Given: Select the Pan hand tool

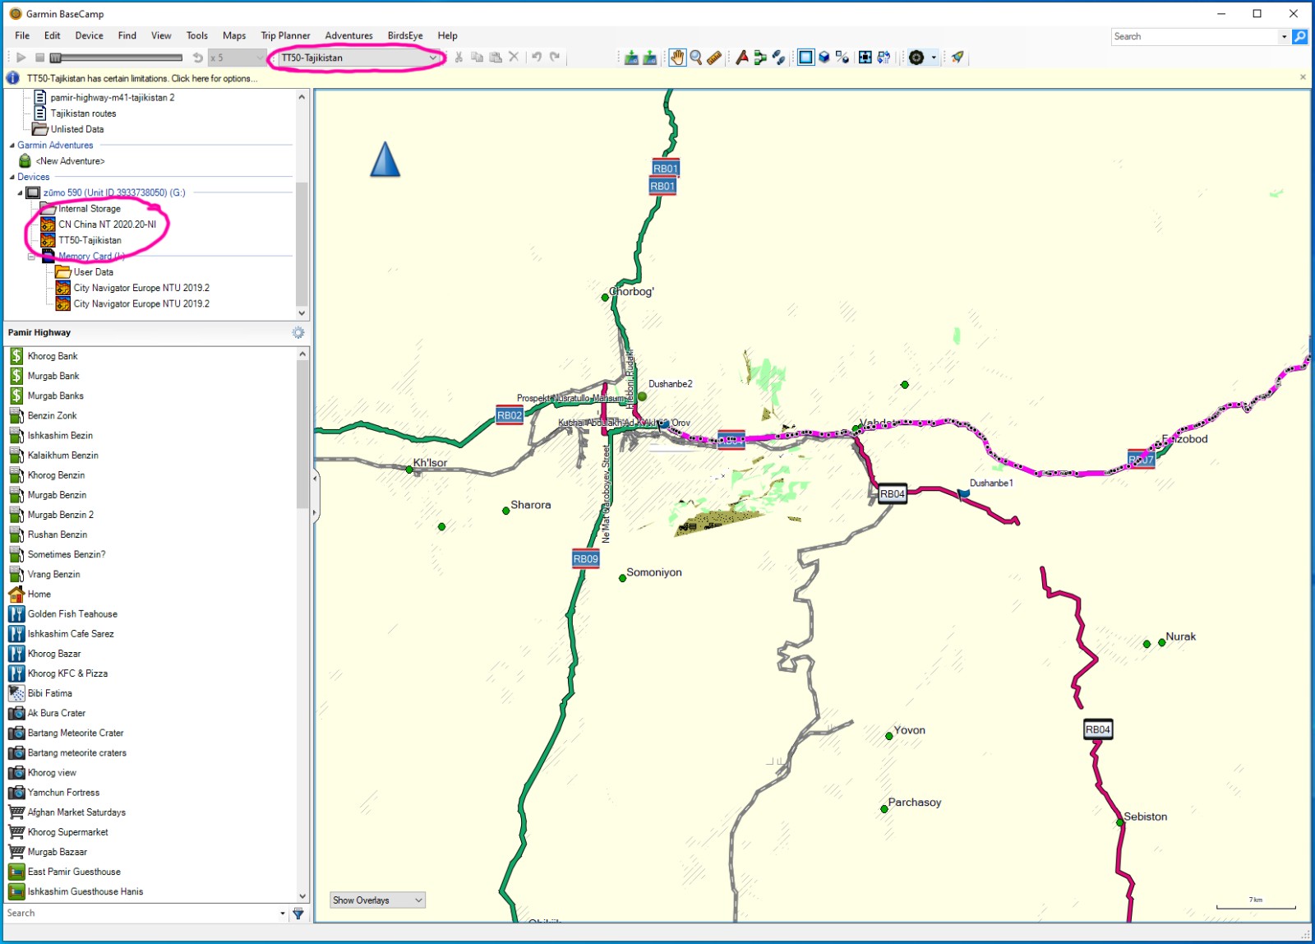Looking at the screenshot, I should [677, 58].
